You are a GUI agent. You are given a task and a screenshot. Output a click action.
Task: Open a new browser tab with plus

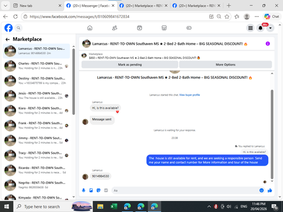pyautogui.click(x=229, y=6)
